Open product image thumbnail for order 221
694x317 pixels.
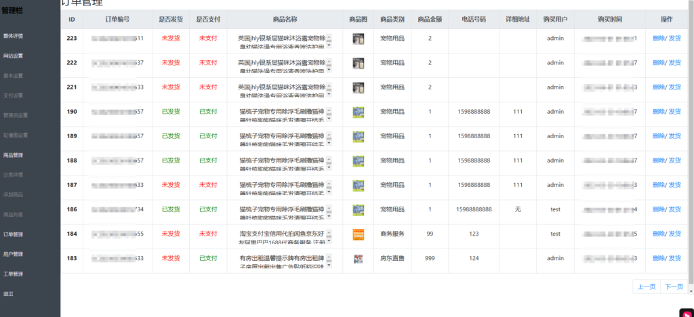358,87
